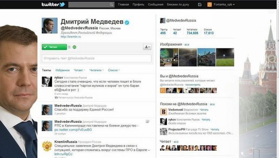This screenshot has width=279, height=158.
Task: Click the verified badge next to Дмитрий Медведев
Action: tap(127, 22)
